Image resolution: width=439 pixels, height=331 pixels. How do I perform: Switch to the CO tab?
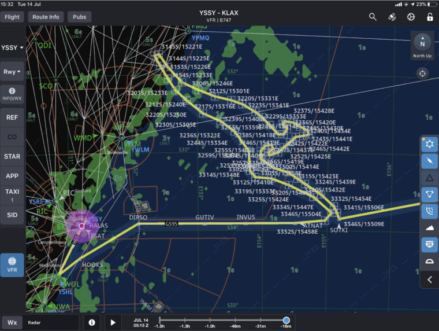[12, 137]
